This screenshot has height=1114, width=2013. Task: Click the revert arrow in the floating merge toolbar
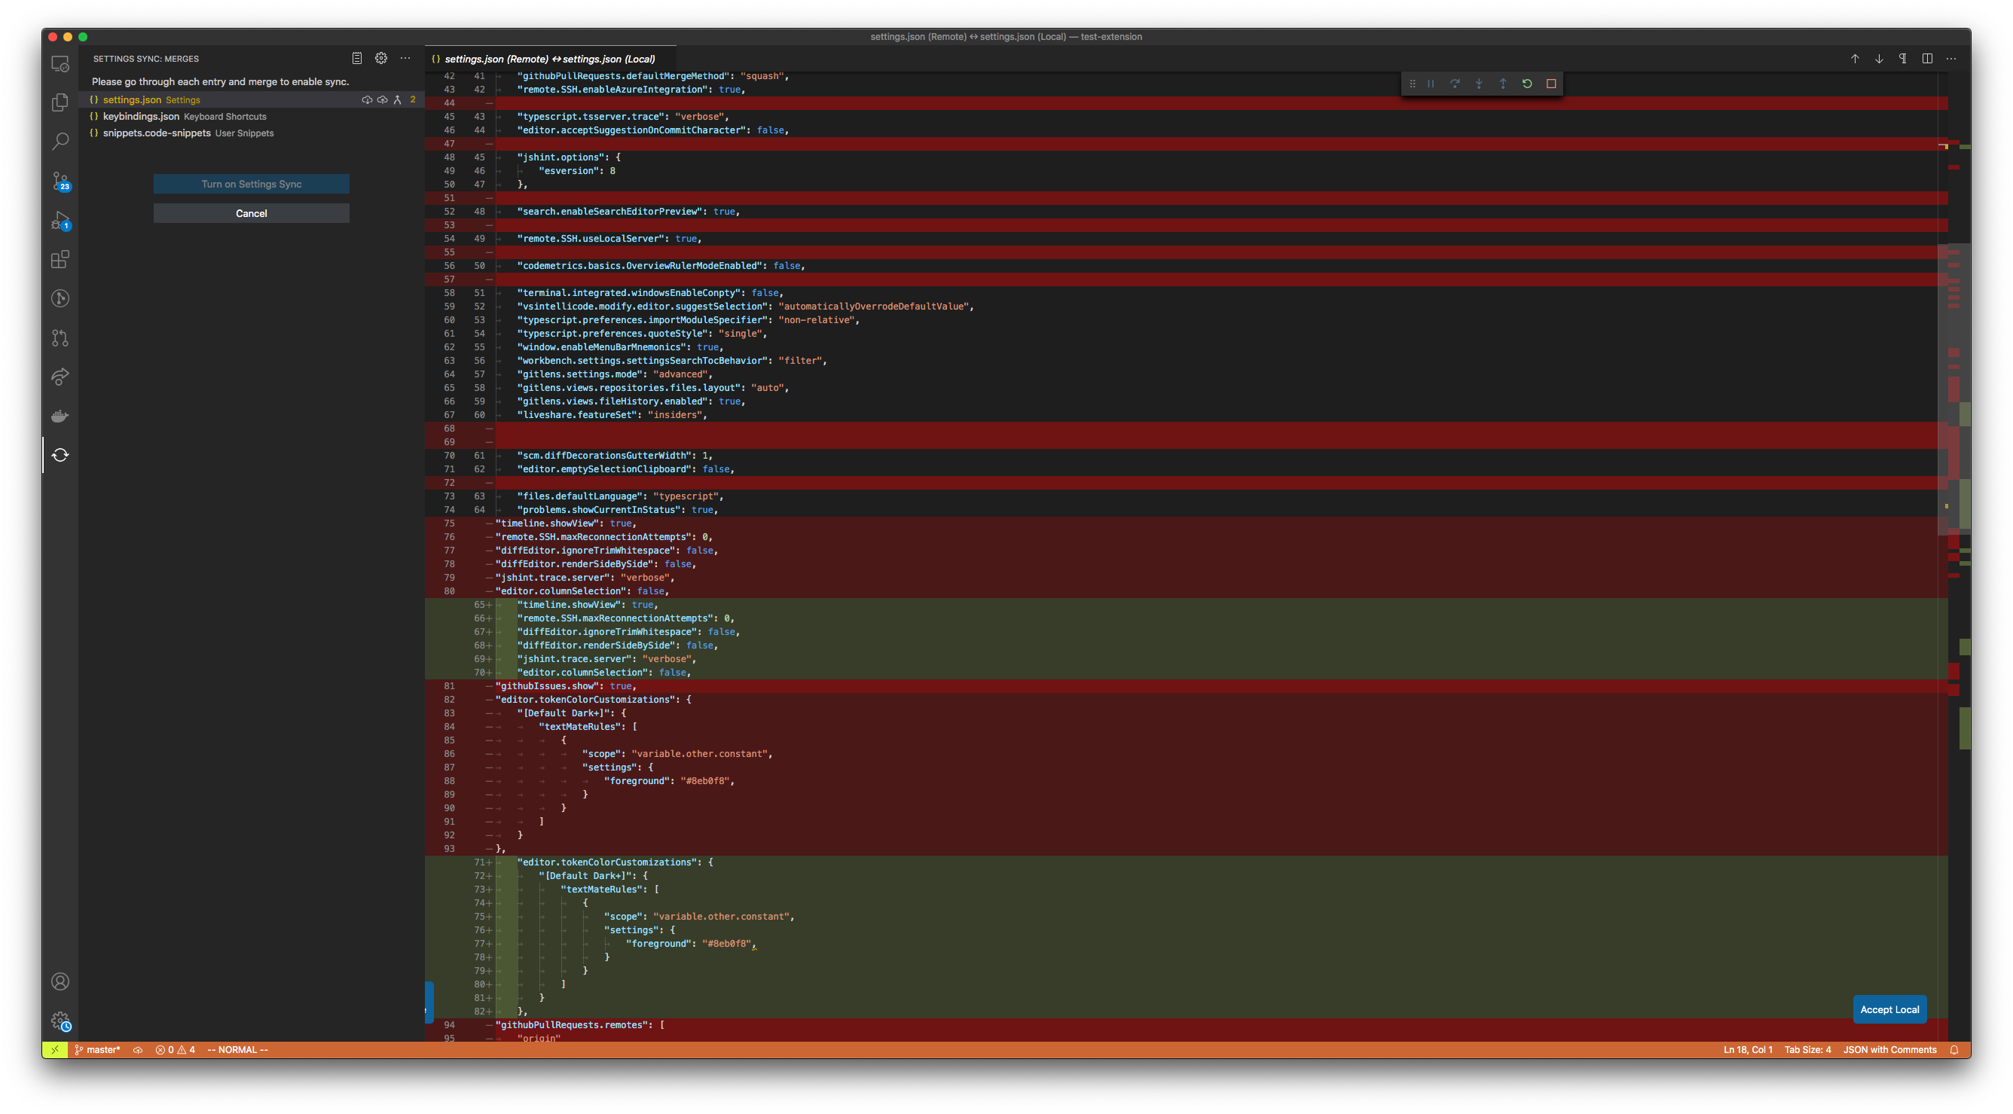tap(1527, 84)
